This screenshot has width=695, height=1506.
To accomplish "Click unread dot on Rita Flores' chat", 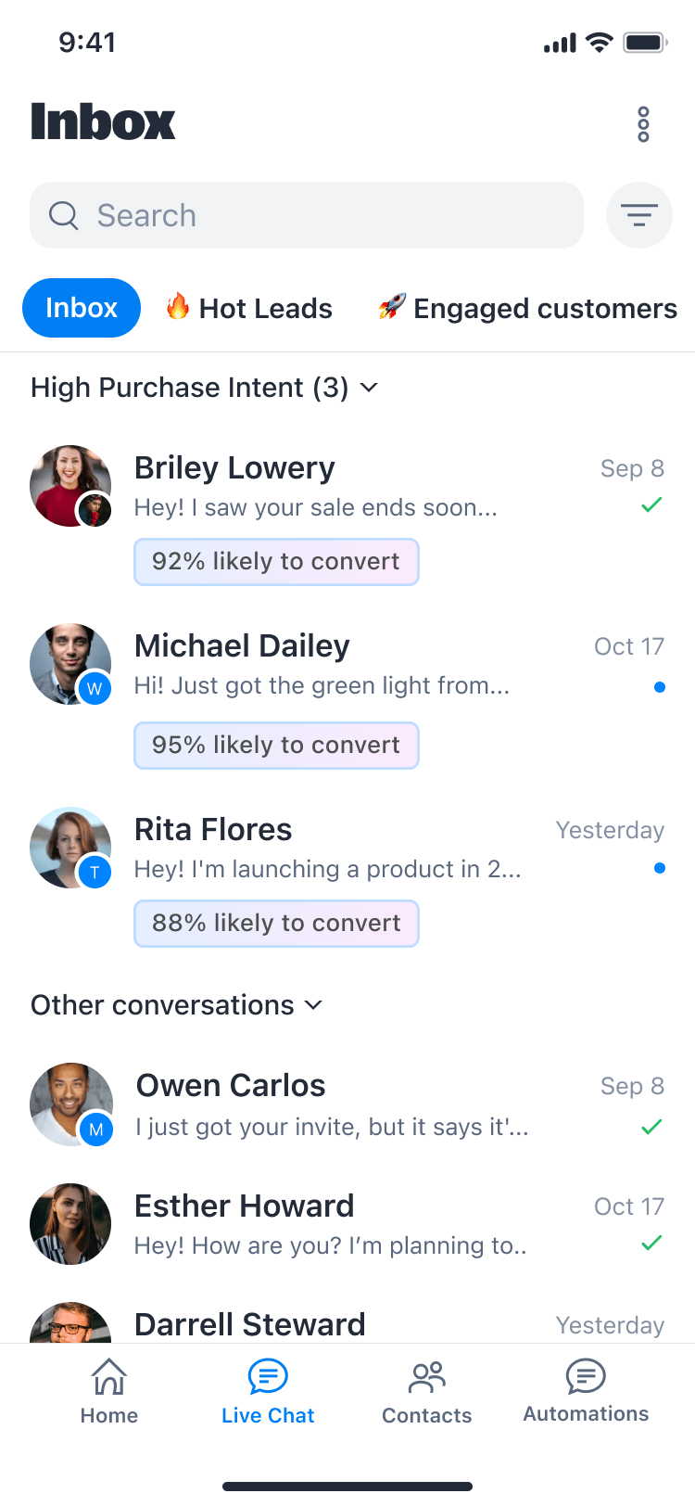I will point(659,868).
